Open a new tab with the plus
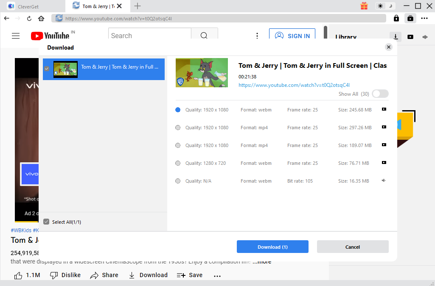Image resolution: width=435 pixels, height=286 pixels. [x=138, y=6]
